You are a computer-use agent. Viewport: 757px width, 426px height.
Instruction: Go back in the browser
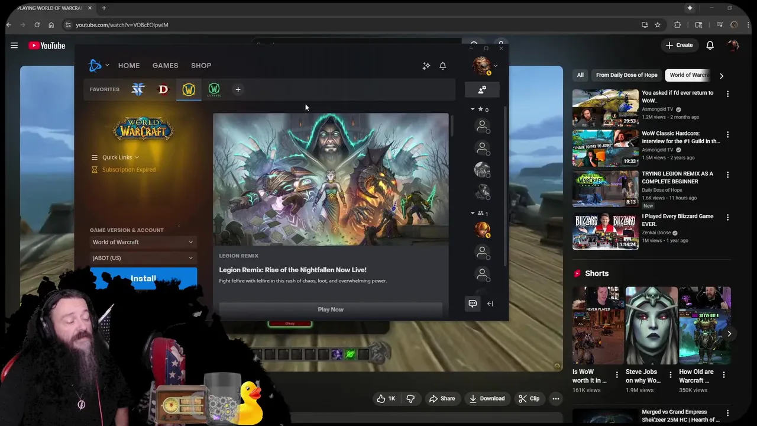[x=9, y=25]
